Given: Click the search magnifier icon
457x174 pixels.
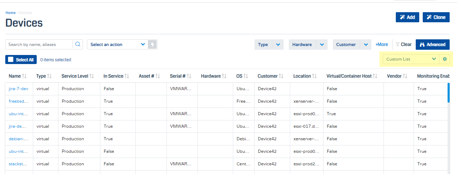Looking at the screenshot, I should pos(78,45).
